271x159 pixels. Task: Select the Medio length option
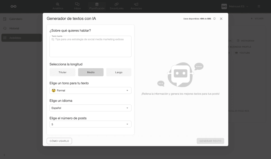91,72
